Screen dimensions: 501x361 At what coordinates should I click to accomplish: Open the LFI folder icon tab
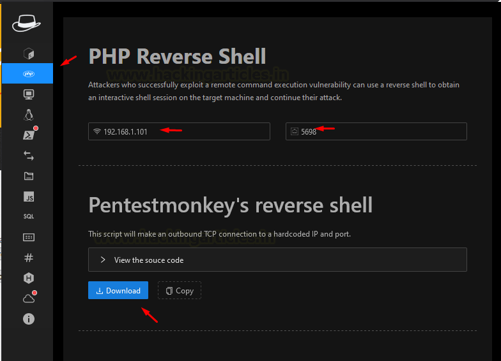pyautogui.click(x=29, y=176)
